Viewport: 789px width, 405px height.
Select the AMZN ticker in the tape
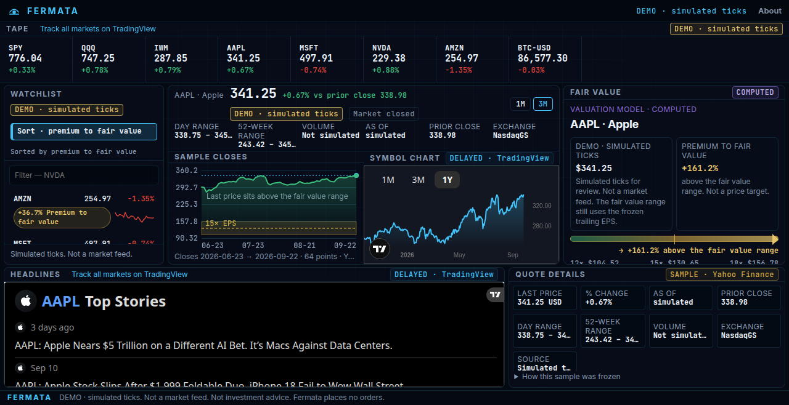click(x=473, y=58)
